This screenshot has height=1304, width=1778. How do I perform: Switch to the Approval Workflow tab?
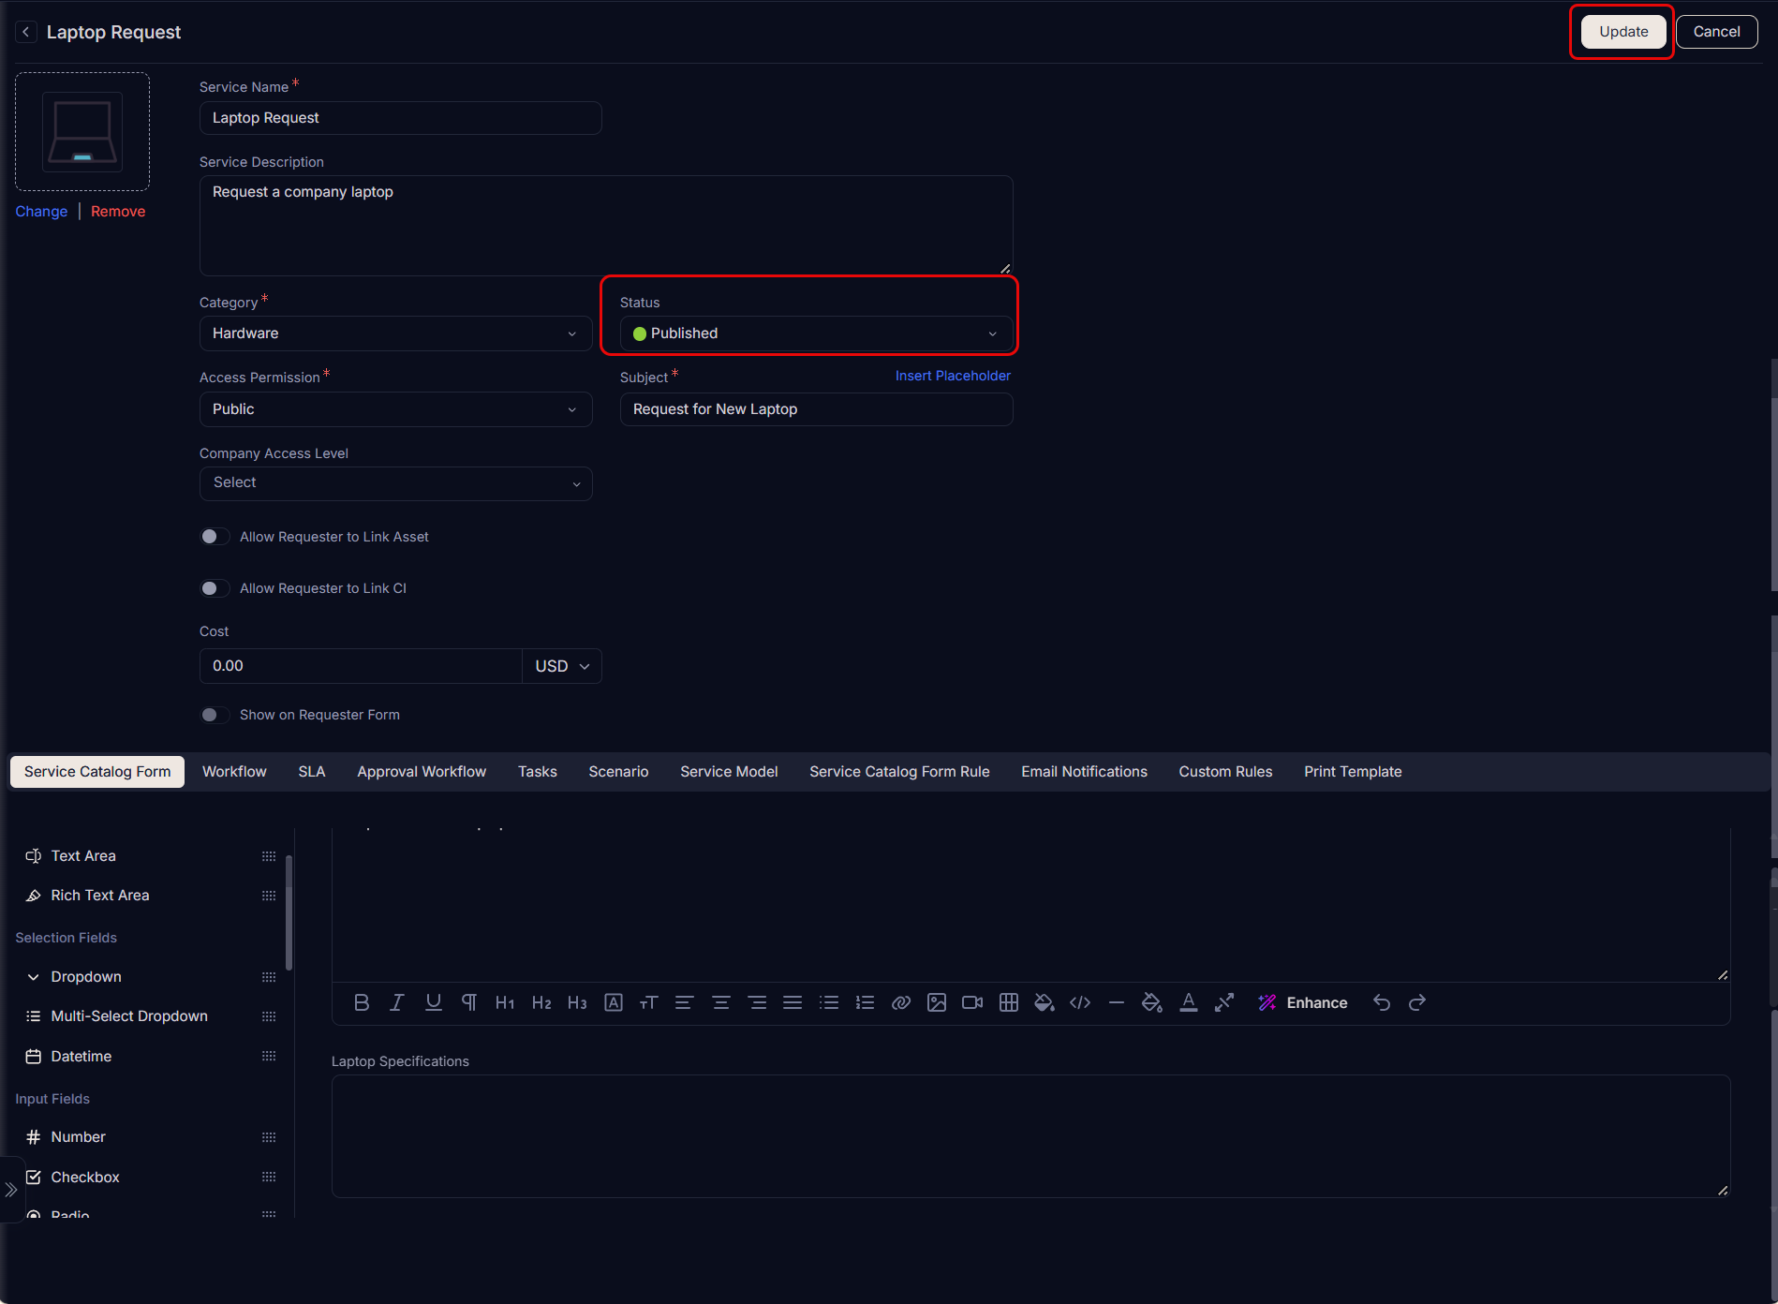tap(422, 772)
